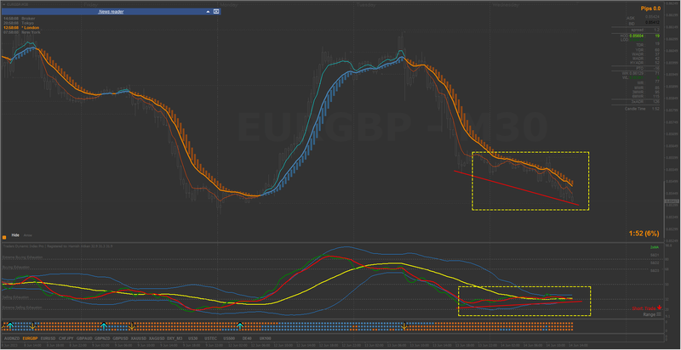Click the highlighted London session row
This screenshot has width=681, height=350.
[20, 28]
